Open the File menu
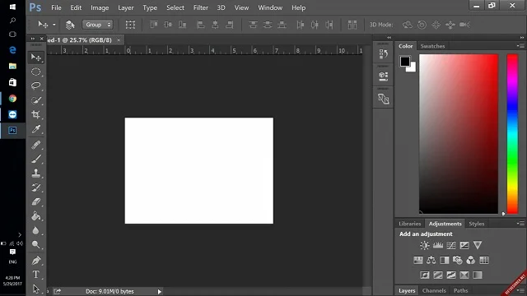Viewport: 527px width, 296px height. pos(56,7)
